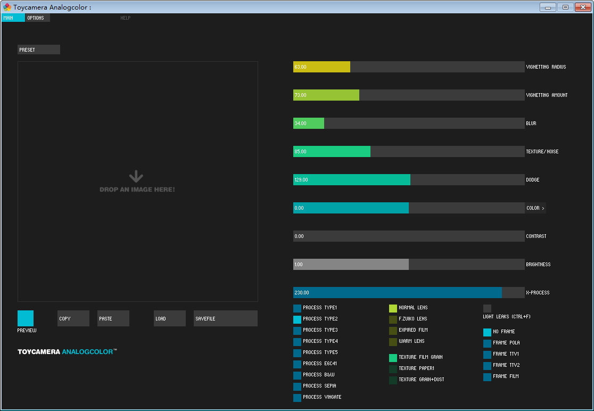Select the No Frame swatch
Viewport: 594px width, 411px height.
point(487,333)
